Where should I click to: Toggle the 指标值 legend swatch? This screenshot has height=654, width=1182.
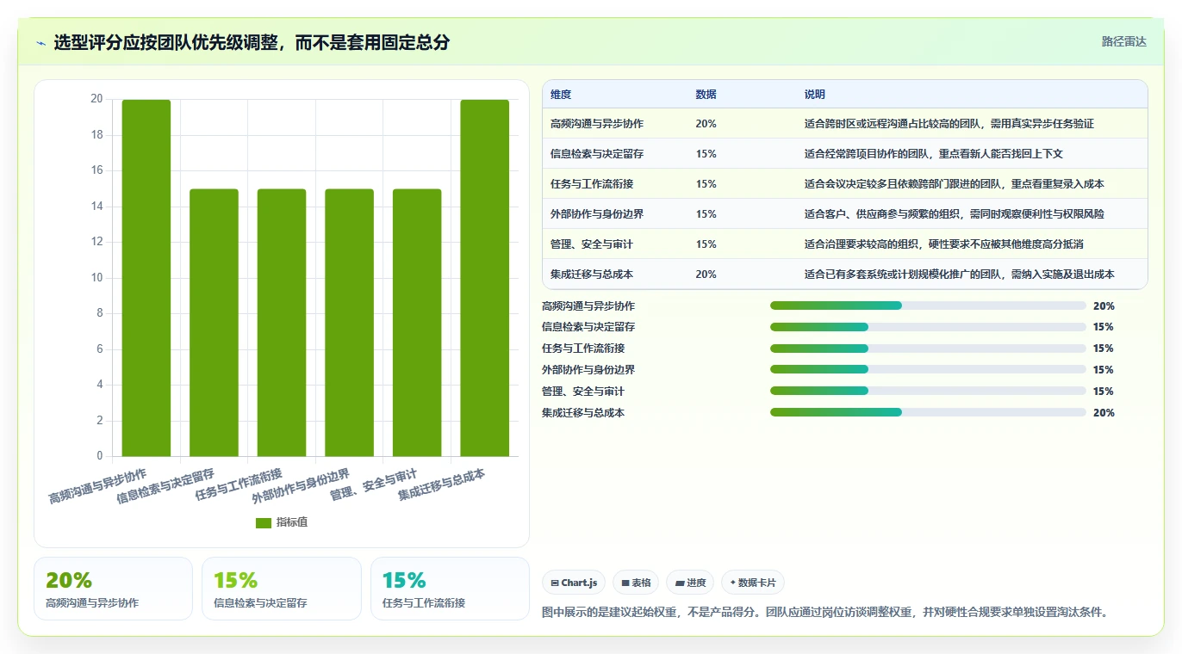(264, 523)
